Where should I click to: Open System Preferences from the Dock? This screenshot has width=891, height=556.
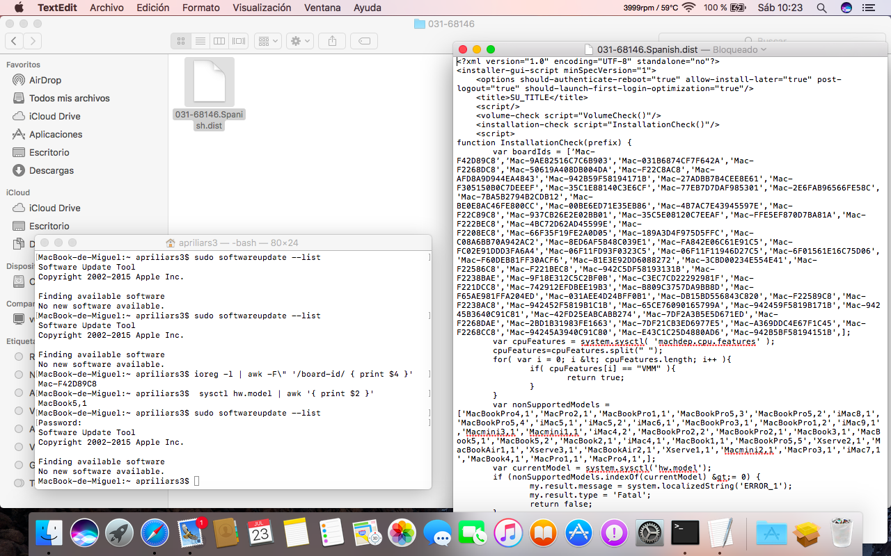pyautogui.click(x=650, y=533)
